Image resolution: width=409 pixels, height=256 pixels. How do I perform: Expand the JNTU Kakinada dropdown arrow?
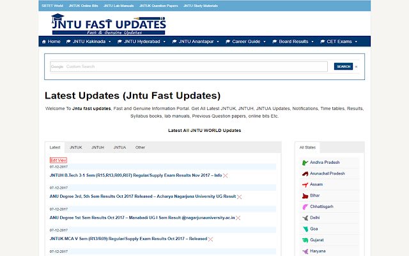click(109, 42)
